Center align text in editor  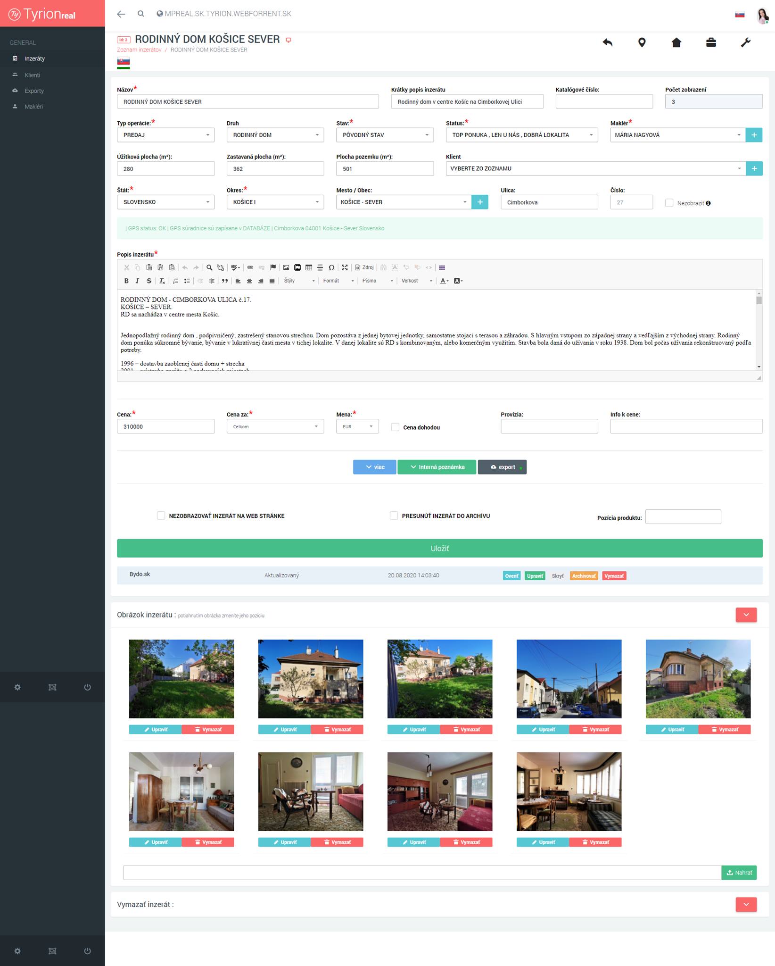coord(249,281)
